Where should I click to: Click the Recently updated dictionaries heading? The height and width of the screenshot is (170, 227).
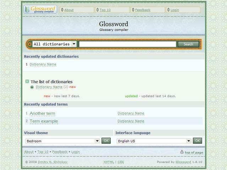(x=51, y=56)
